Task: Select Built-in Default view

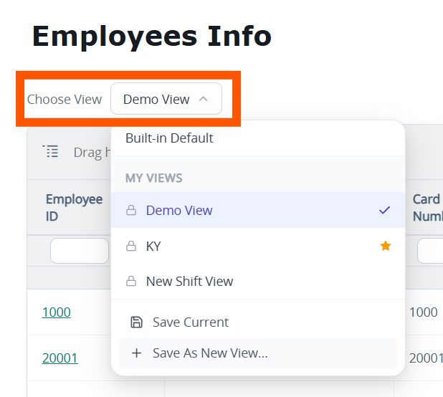Action: (x=258, y=138)
